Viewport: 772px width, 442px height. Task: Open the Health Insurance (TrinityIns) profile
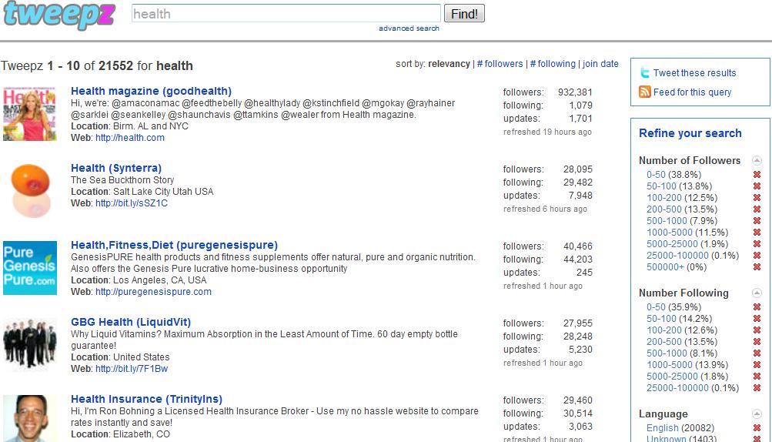pos(147,399)
